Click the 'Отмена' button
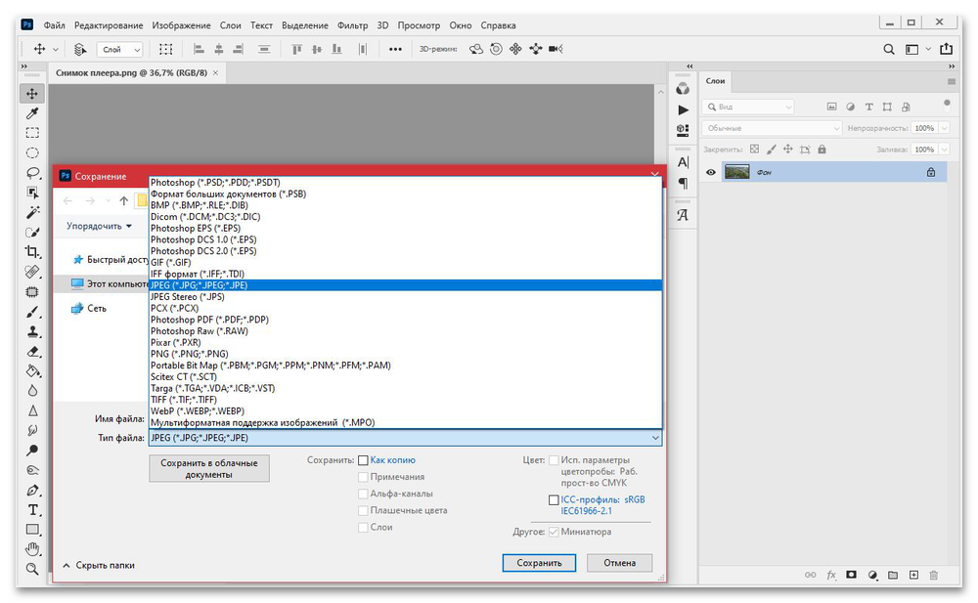Viewport: 978px width, 603px height. (x=619, y=563)
